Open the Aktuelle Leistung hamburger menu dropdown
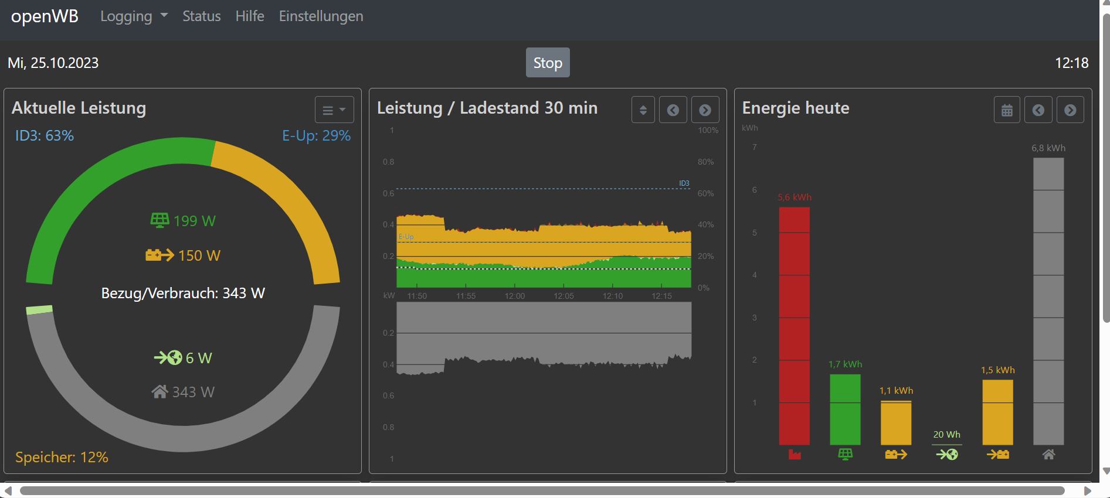The width and height of the screenshot is (1110, 498). 334,110
